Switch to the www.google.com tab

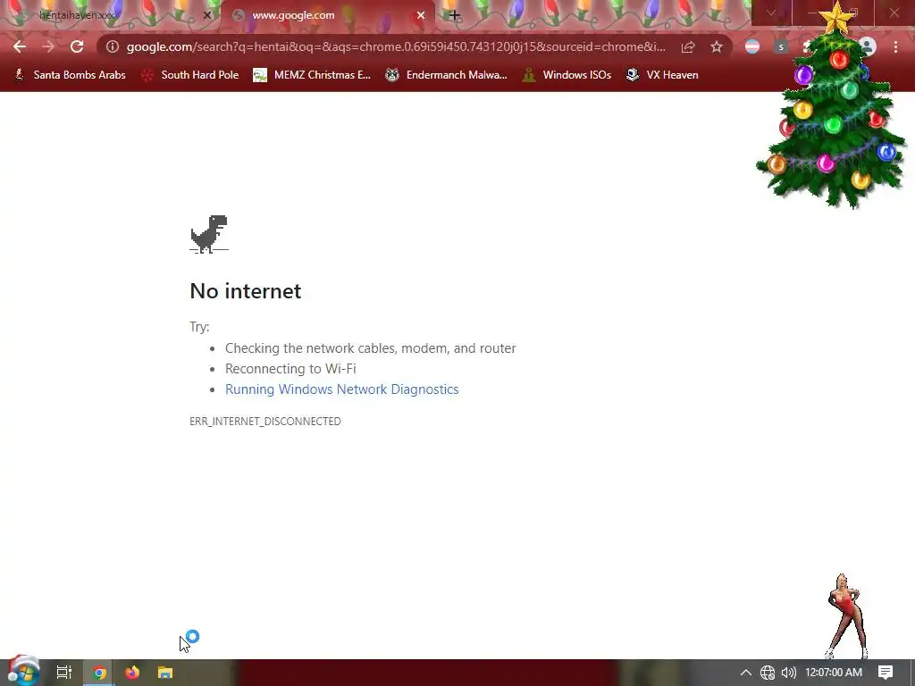click(328, 16)
